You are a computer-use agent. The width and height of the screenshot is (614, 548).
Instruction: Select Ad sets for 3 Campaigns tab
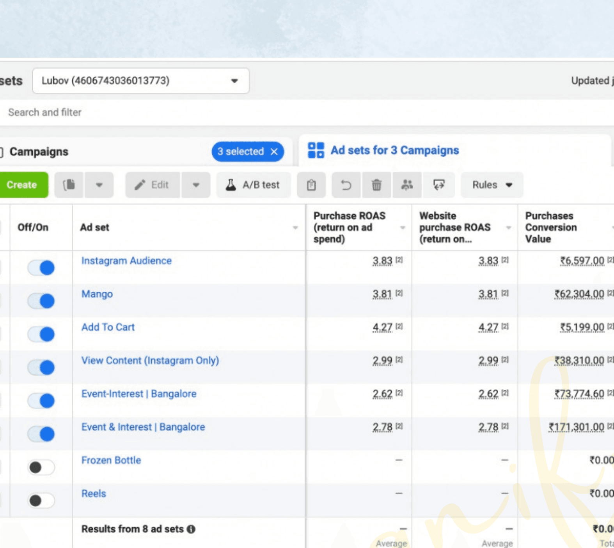395,150
